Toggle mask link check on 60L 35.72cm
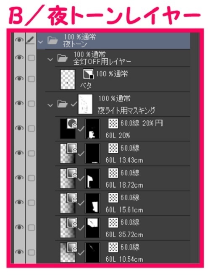 pos(81,229)
